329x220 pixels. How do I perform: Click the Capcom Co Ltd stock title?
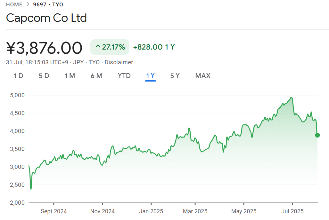point(46,18)
